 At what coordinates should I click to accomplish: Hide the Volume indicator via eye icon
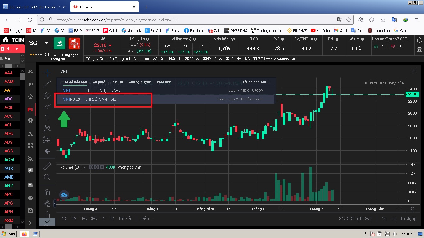91,167
